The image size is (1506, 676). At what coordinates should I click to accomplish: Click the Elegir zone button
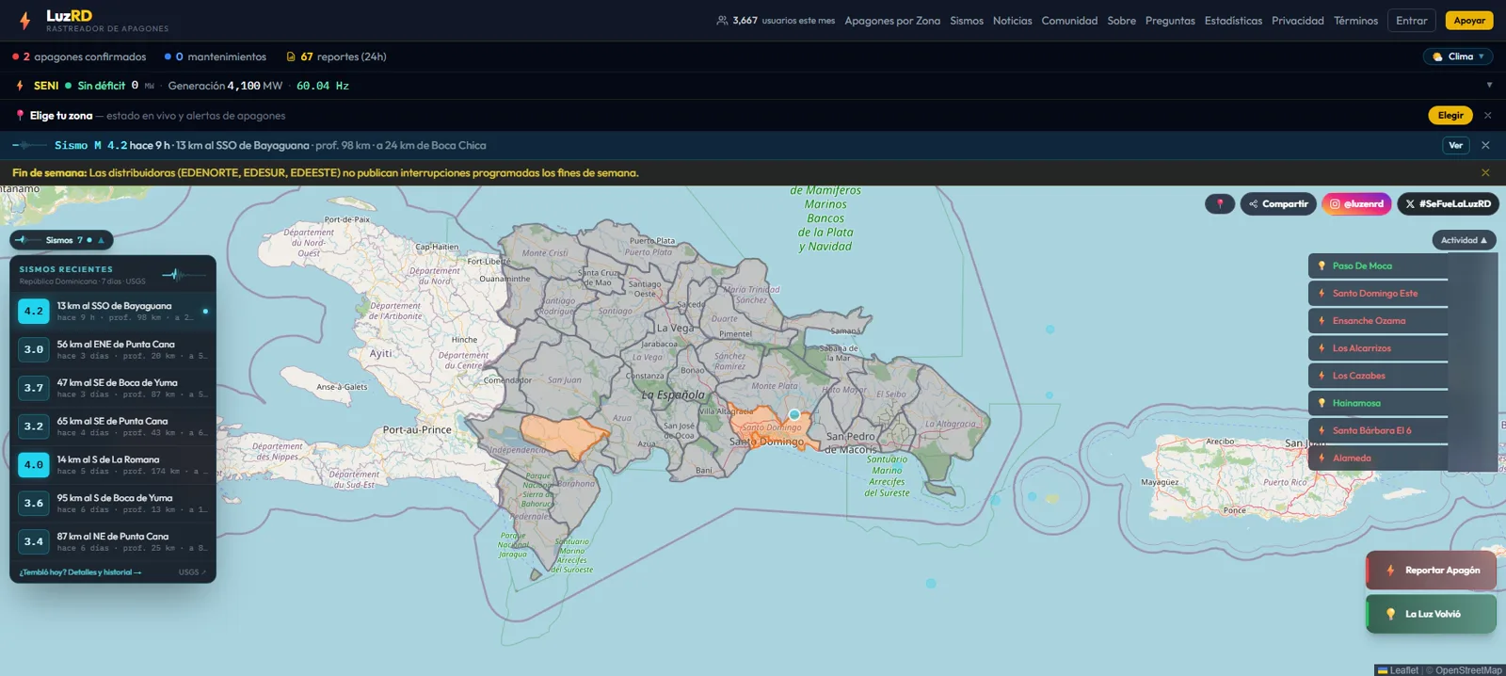(x=1450, y=116)
